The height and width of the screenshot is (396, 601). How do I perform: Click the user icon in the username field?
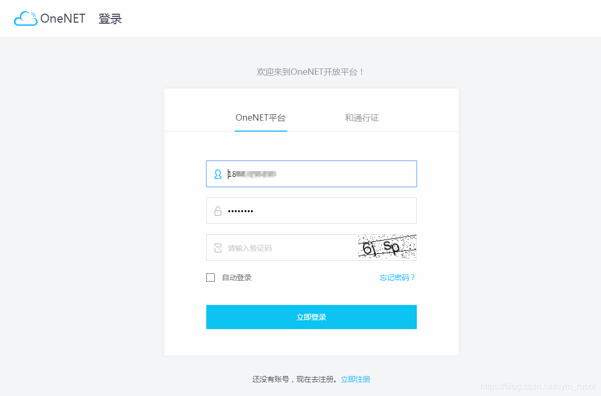pos(218,174)
